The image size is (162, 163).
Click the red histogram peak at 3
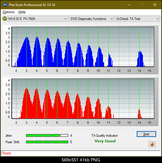tap(27, 103)
